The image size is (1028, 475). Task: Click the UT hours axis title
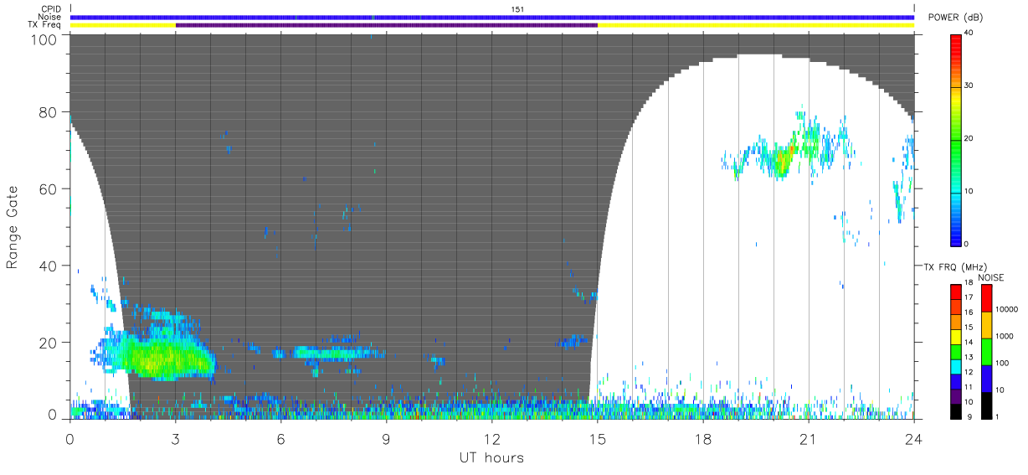tap(491, 457)
